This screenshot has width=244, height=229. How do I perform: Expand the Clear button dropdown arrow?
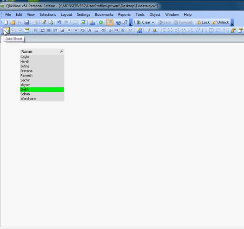click(x=153, y=22)
